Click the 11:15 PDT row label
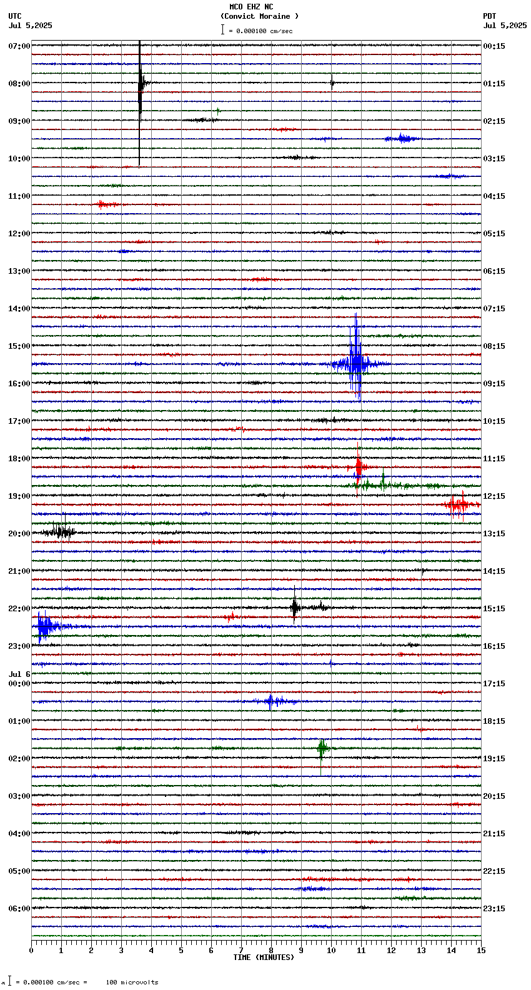Screen dimensions: 531x990 pos(494,459)
